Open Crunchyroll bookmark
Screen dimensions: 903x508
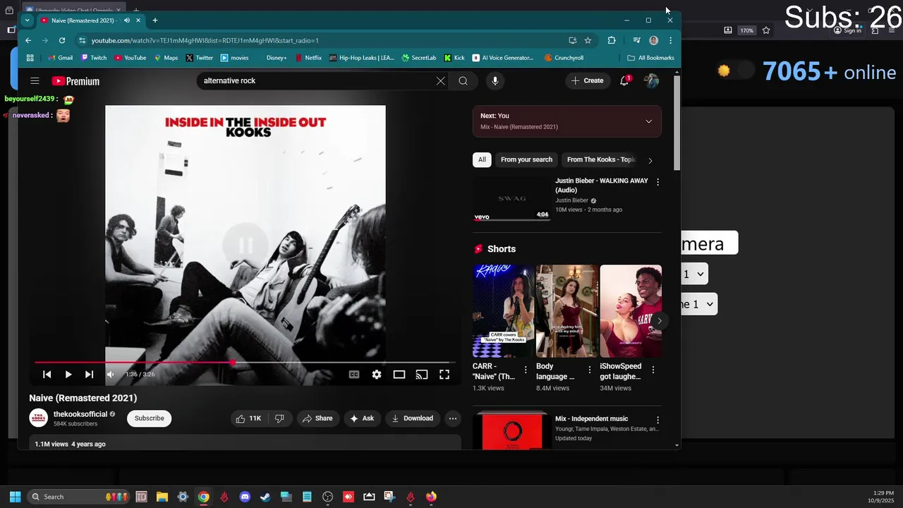pyautogui.click(x=564, y=58)
